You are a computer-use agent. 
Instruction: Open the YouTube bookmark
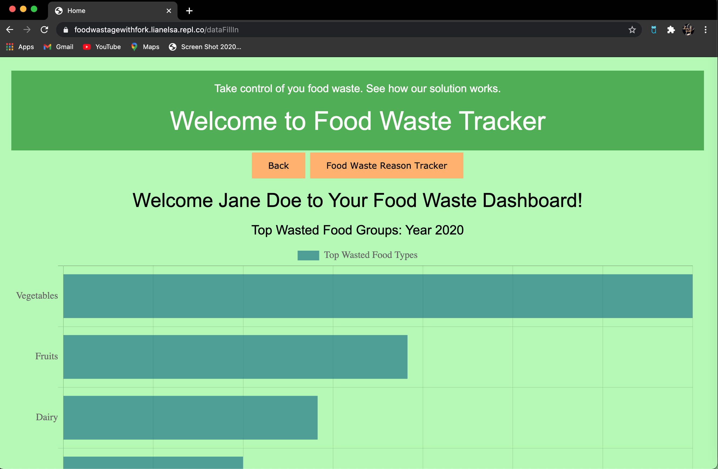click(102, 47)
